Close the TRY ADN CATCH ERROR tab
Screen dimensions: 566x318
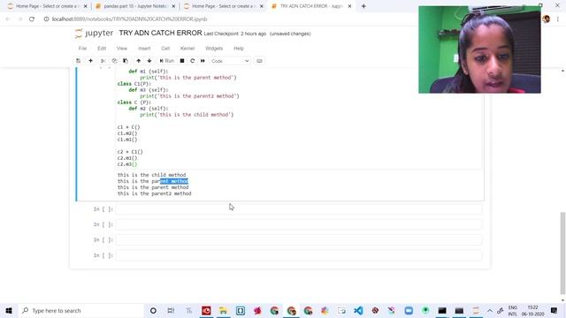349,6
